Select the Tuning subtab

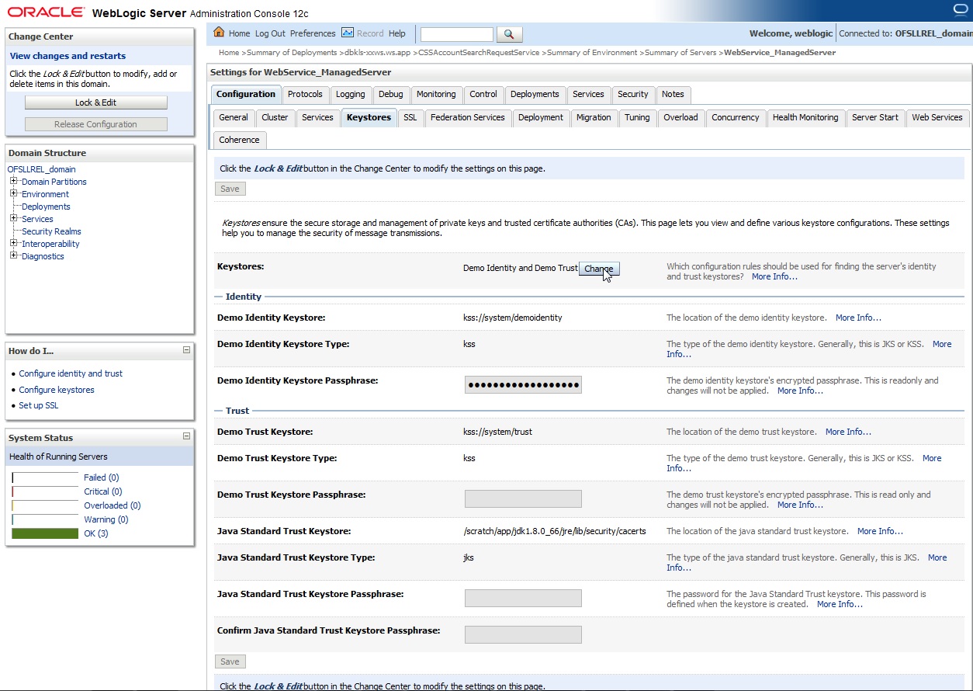click(x=637, y=117)
